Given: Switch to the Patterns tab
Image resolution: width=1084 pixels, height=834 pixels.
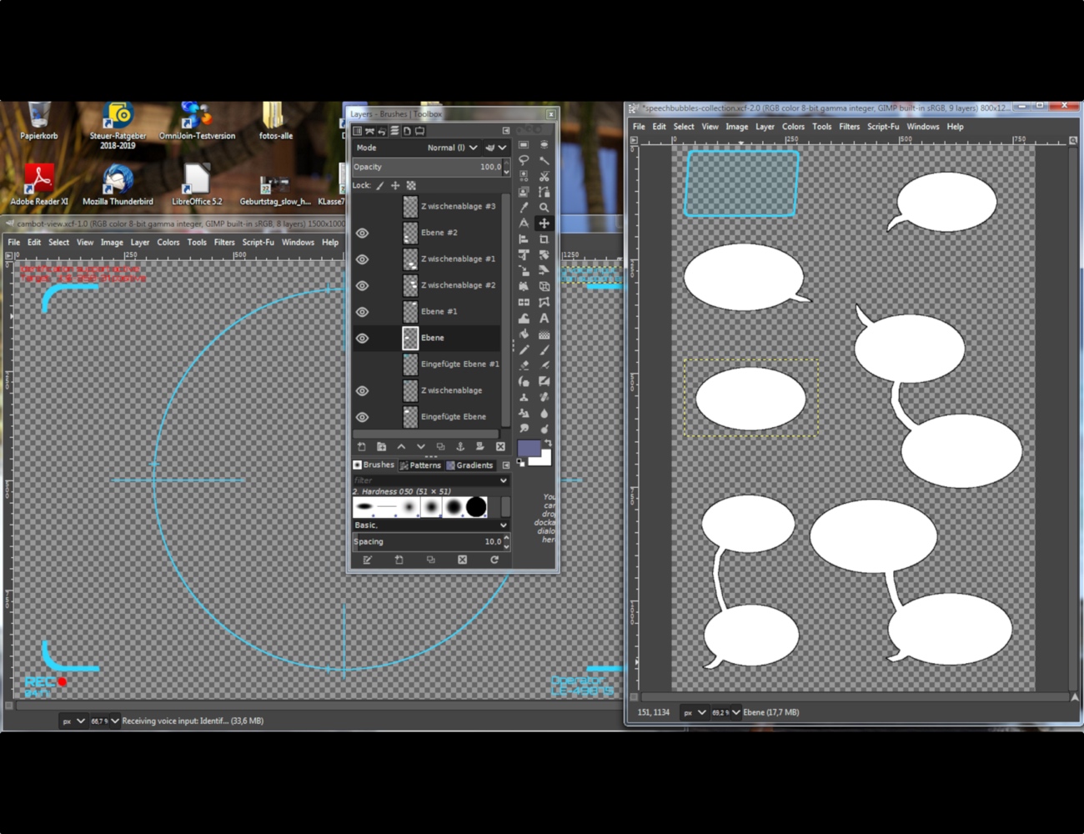Looking at the screenshot, I should [425, 465].
